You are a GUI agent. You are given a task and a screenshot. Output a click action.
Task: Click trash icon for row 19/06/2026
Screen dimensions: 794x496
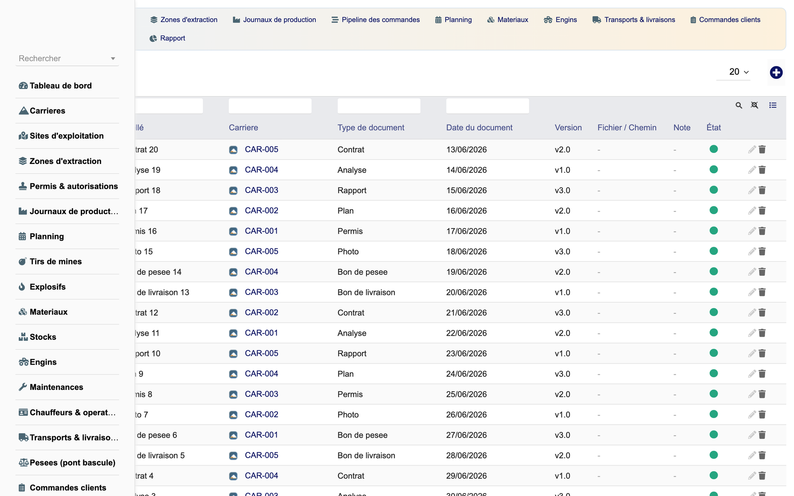762,272
